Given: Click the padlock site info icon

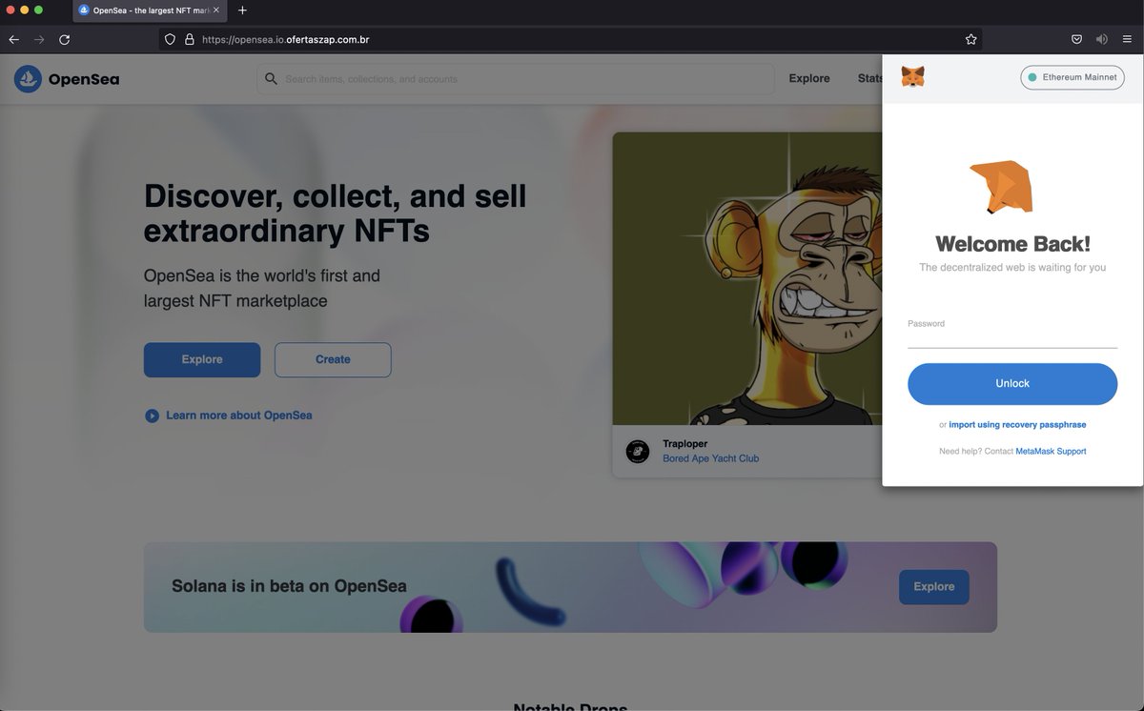Looking at the screenshot, I should click(x=189, y=39).
